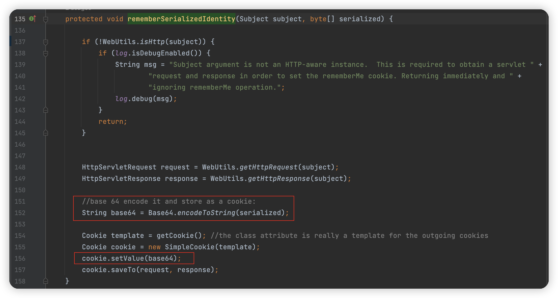Collapse the isDebugEnabled block on line 138

pyautogui.click(x=46, y=53)
